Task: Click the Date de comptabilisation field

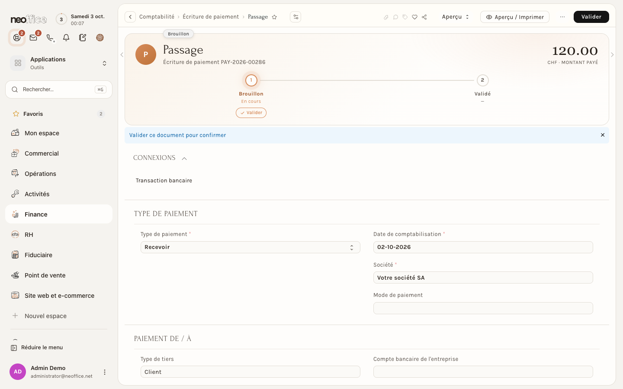Action: point(483,247)
